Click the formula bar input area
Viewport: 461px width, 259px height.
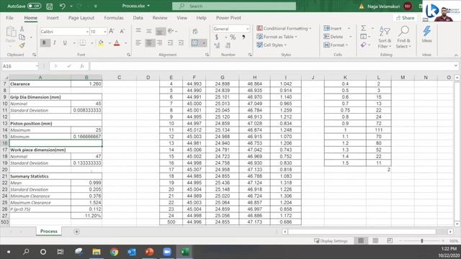click(272, 66)
